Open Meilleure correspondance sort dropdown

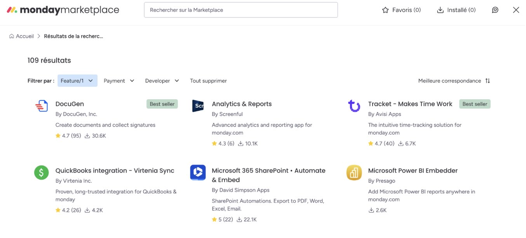pos(454,81)
